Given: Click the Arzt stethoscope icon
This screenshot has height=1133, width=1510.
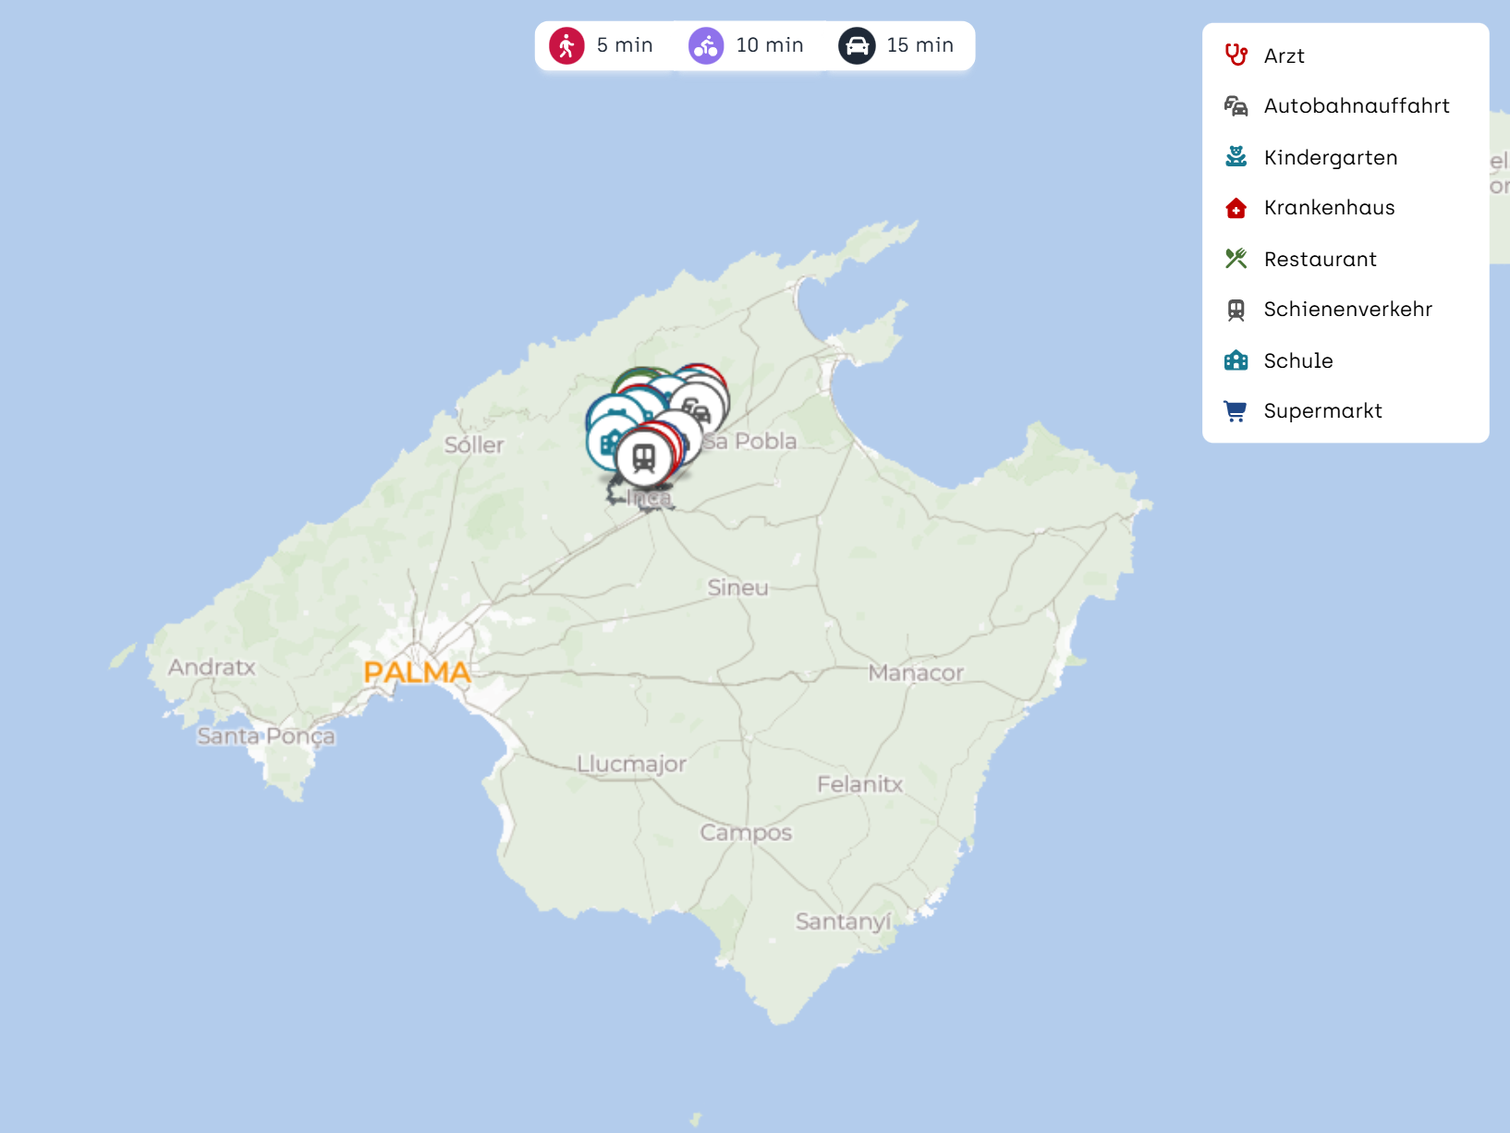Looking at the screenshot, I should pyautogui.click(x=1236, y=55).
